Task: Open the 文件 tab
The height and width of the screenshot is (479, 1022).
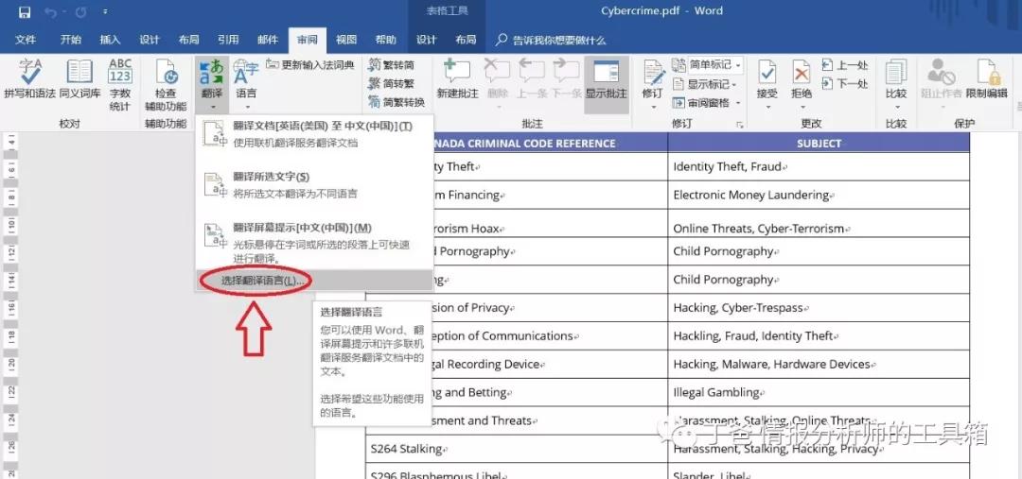Action: point(26,40)
